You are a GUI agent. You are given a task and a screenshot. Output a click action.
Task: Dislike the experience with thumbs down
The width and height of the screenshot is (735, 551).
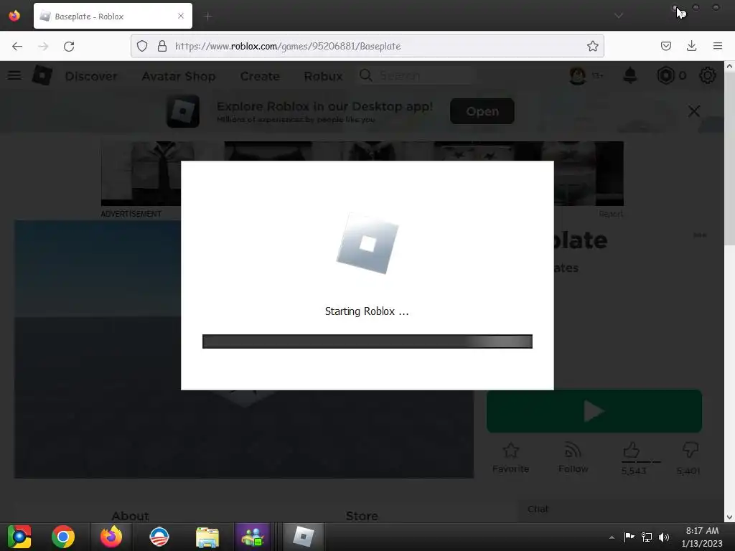pyautogui.click(x=690, y=451)
